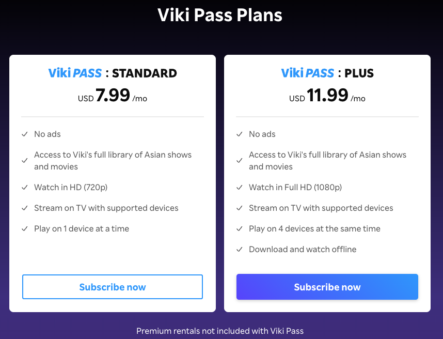Click the Viki Pass logo on Standard plan
Screen dimensions: 443x339
[75, 73]
